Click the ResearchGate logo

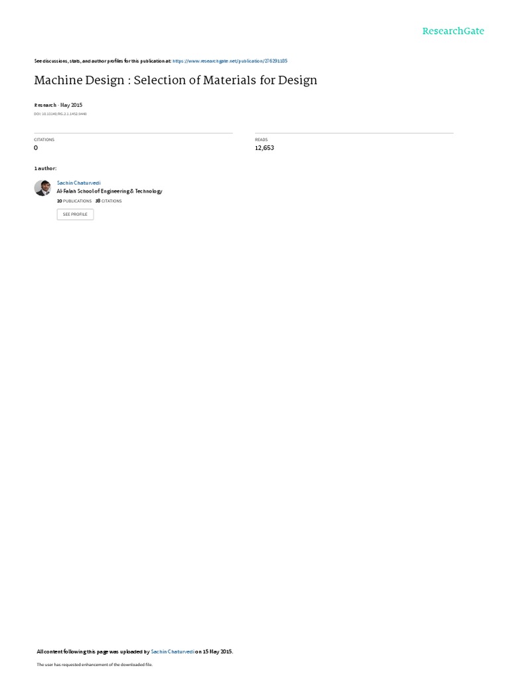coord(453,31)
